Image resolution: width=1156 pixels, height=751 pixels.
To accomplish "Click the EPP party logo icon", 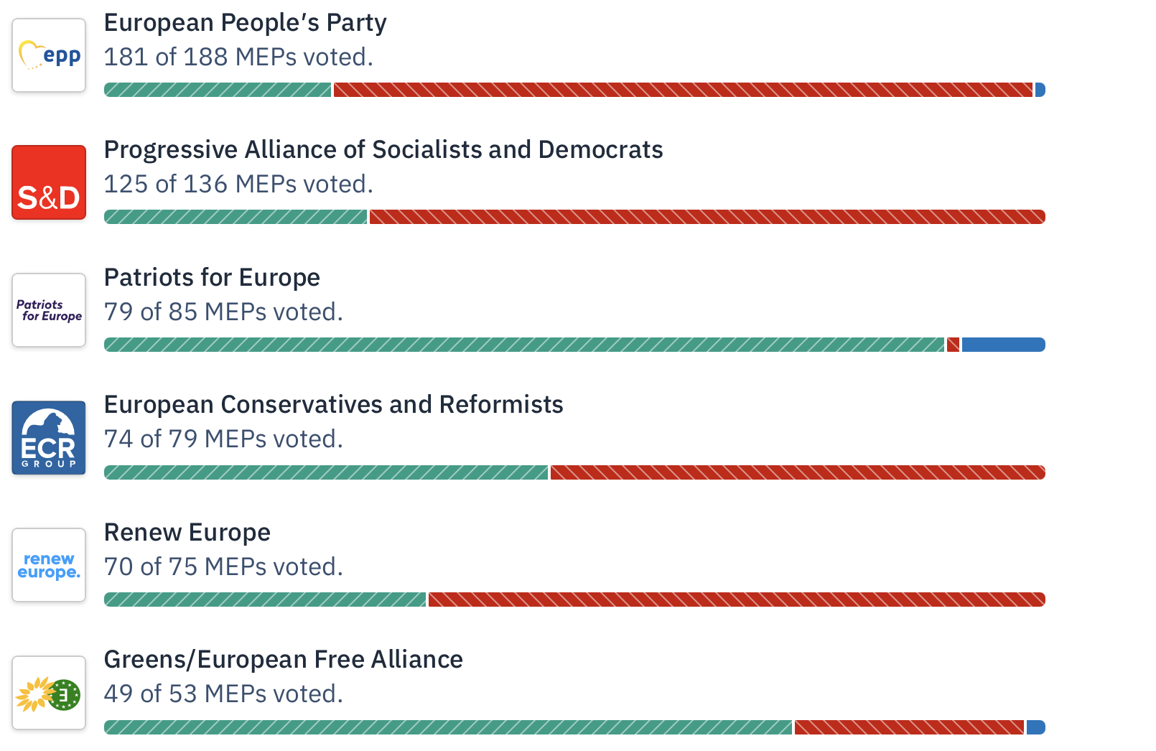I will pyautogui.click(x=49, y=55).
